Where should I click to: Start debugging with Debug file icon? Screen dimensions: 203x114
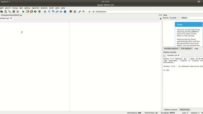click(x=45, y=12)
